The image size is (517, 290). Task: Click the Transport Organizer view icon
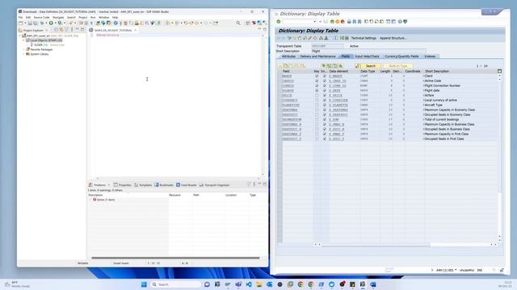pyautogui.click(x=201, y=184)
